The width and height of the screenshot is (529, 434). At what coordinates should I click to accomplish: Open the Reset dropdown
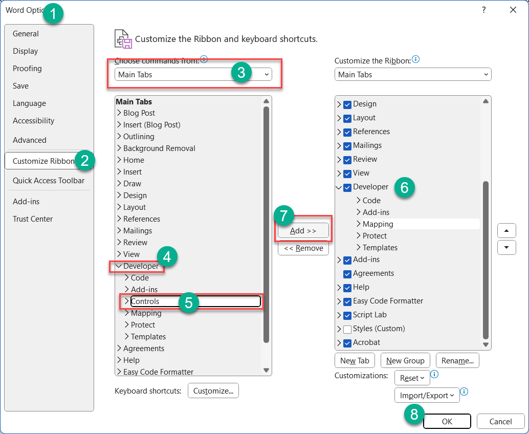pos(412,378)
